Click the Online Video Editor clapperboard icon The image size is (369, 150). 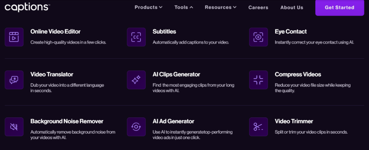[x=14, y=37]
